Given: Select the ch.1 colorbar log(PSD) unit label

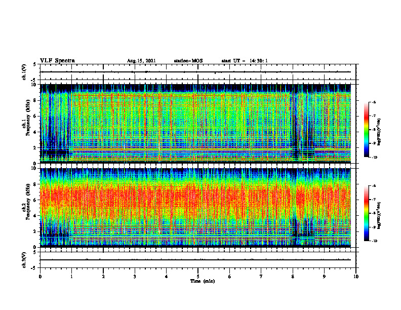Looking at the screenshot, I should coord(379,132).
